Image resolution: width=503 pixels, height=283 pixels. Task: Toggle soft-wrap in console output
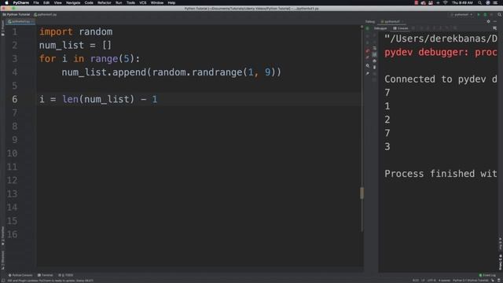[x=374, y=48]
